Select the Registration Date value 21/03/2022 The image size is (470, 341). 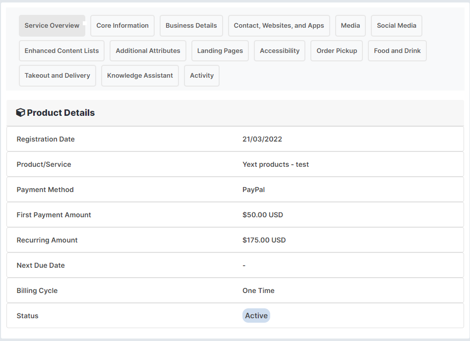click(262, 139)
